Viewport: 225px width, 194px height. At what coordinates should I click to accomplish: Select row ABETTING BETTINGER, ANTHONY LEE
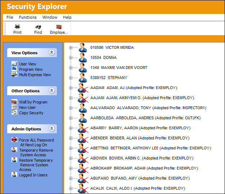(x=151, y=148)
